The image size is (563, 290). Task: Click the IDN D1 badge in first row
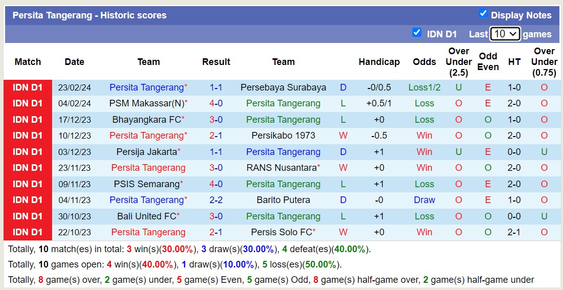pyautogui.click(x=28, y=87)
